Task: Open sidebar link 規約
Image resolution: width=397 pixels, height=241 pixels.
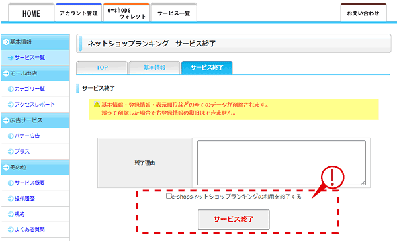Action: tap(19, 214)
